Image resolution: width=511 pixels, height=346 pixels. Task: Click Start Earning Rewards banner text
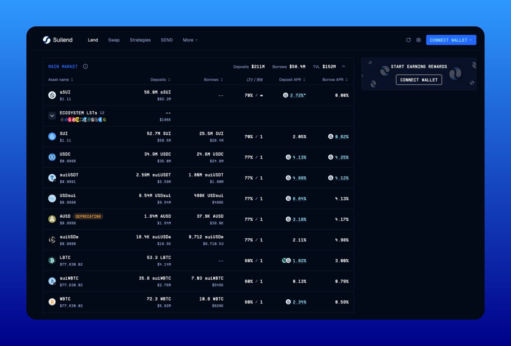click(419, 66)
